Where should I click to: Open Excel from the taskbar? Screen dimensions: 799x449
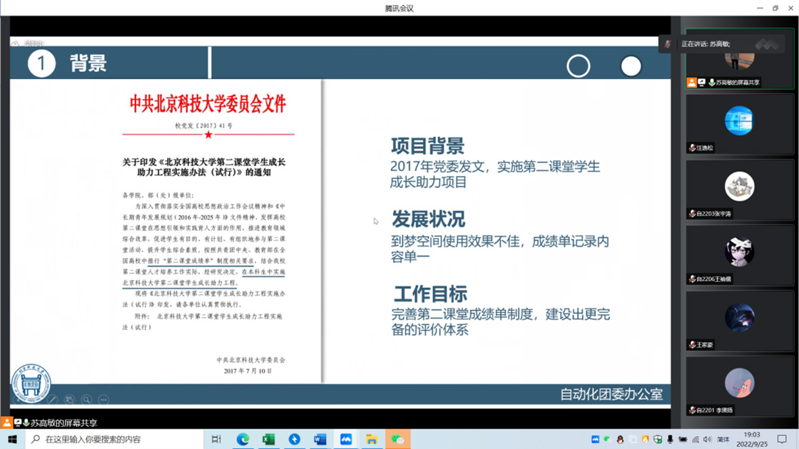(268, 439)
